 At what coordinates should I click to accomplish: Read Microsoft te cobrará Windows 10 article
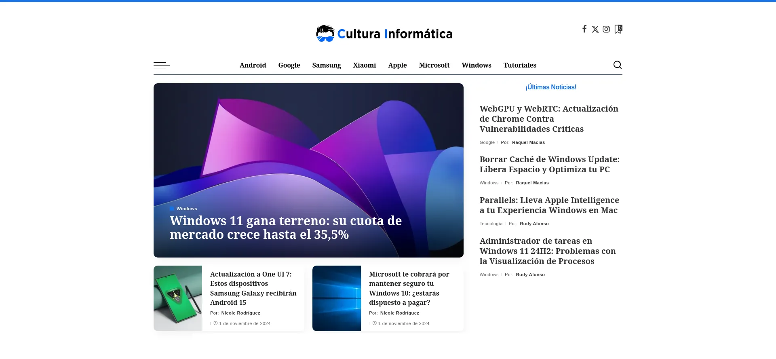point(409,288)
